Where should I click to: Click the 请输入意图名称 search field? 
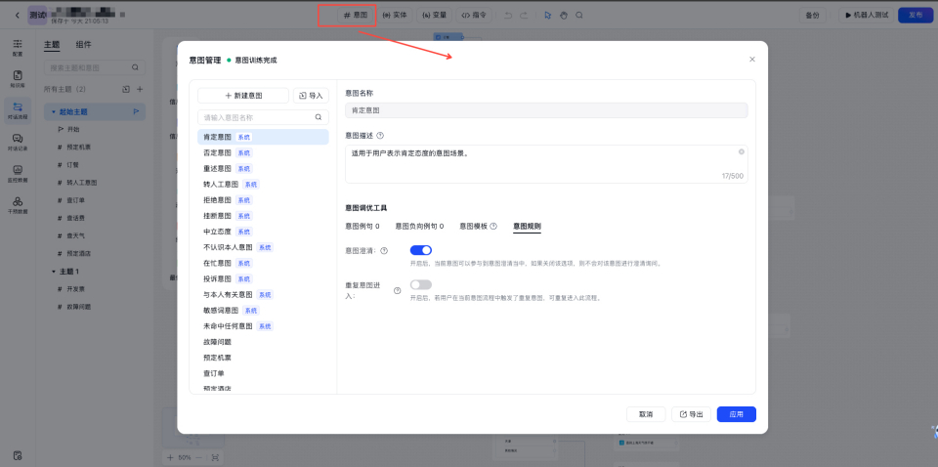(256, 117)
